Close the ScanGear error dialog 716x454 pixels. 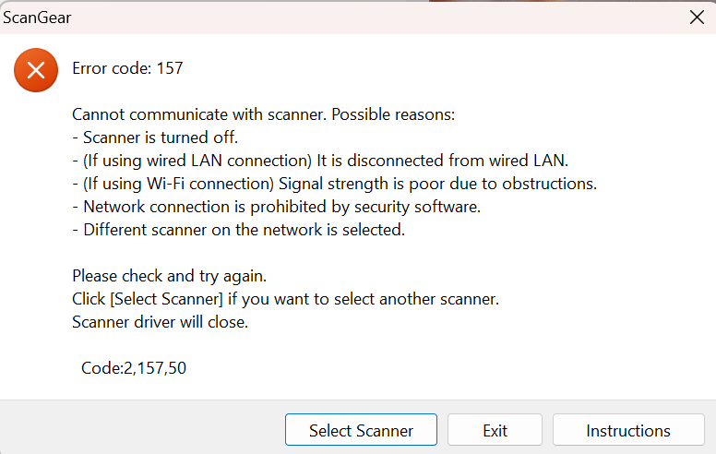pyautogui.click(x=697, y=17)
